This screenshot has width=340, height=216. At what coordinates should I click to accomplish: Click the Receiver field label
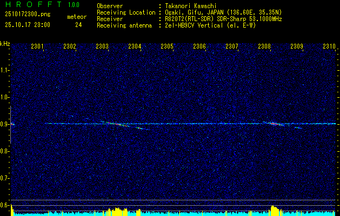tap(110, 19)
